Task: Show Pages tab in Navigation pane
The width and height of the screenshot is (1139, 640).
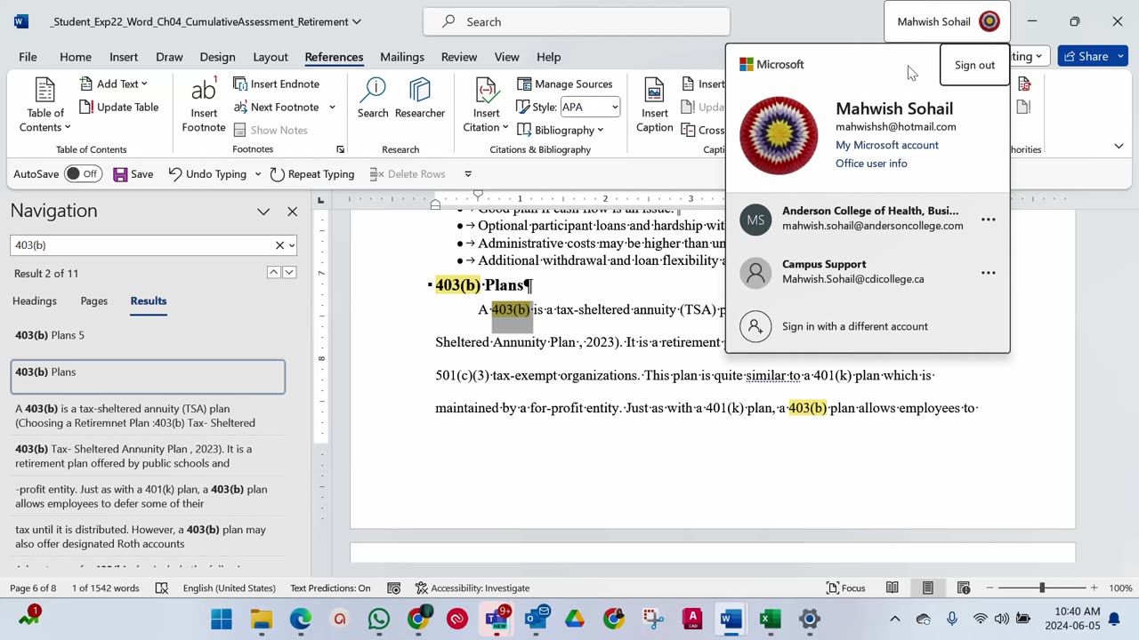Action: (x=93, y=300)
